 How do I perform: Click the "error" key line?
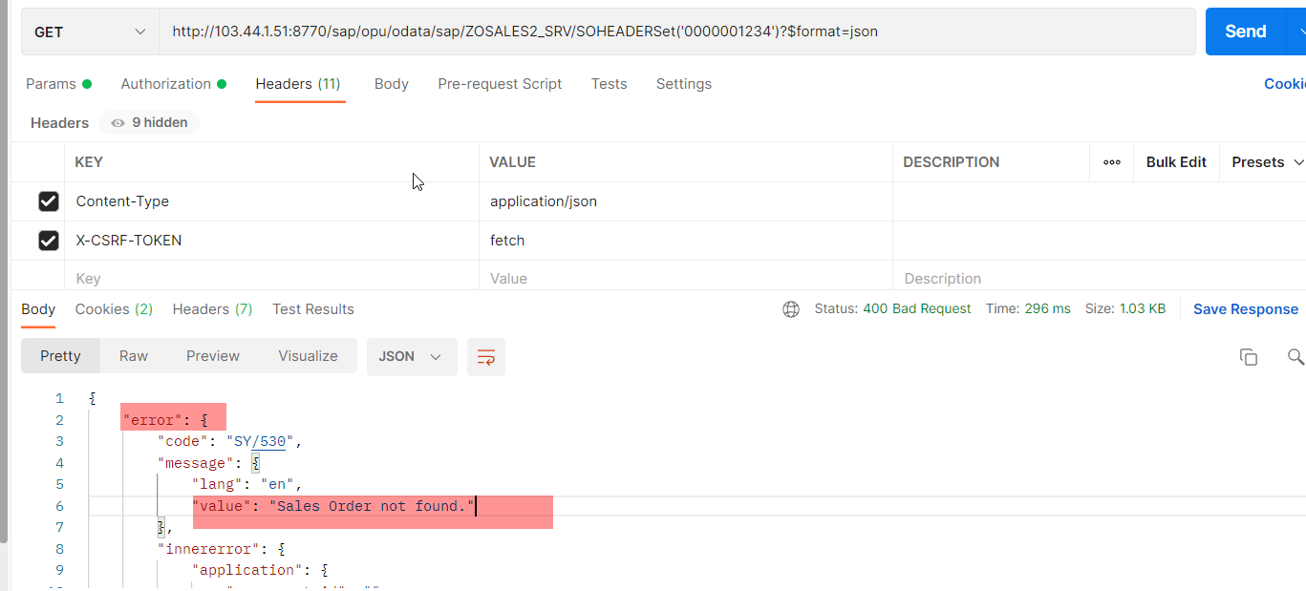pyautogui.click(x=166, y=420)
